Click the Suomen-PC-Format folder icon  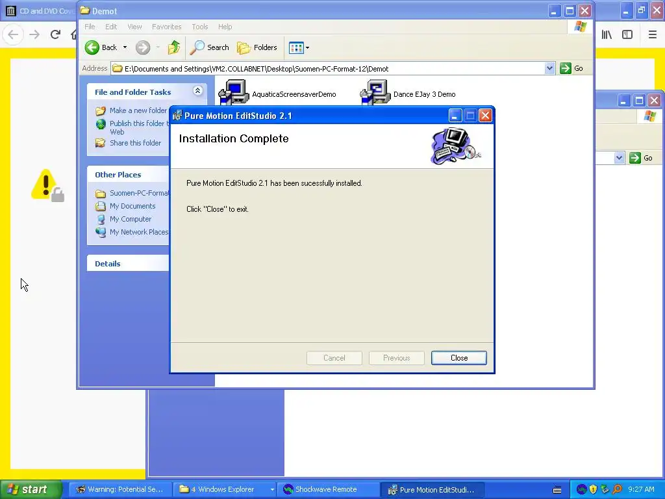pos(101,194)
